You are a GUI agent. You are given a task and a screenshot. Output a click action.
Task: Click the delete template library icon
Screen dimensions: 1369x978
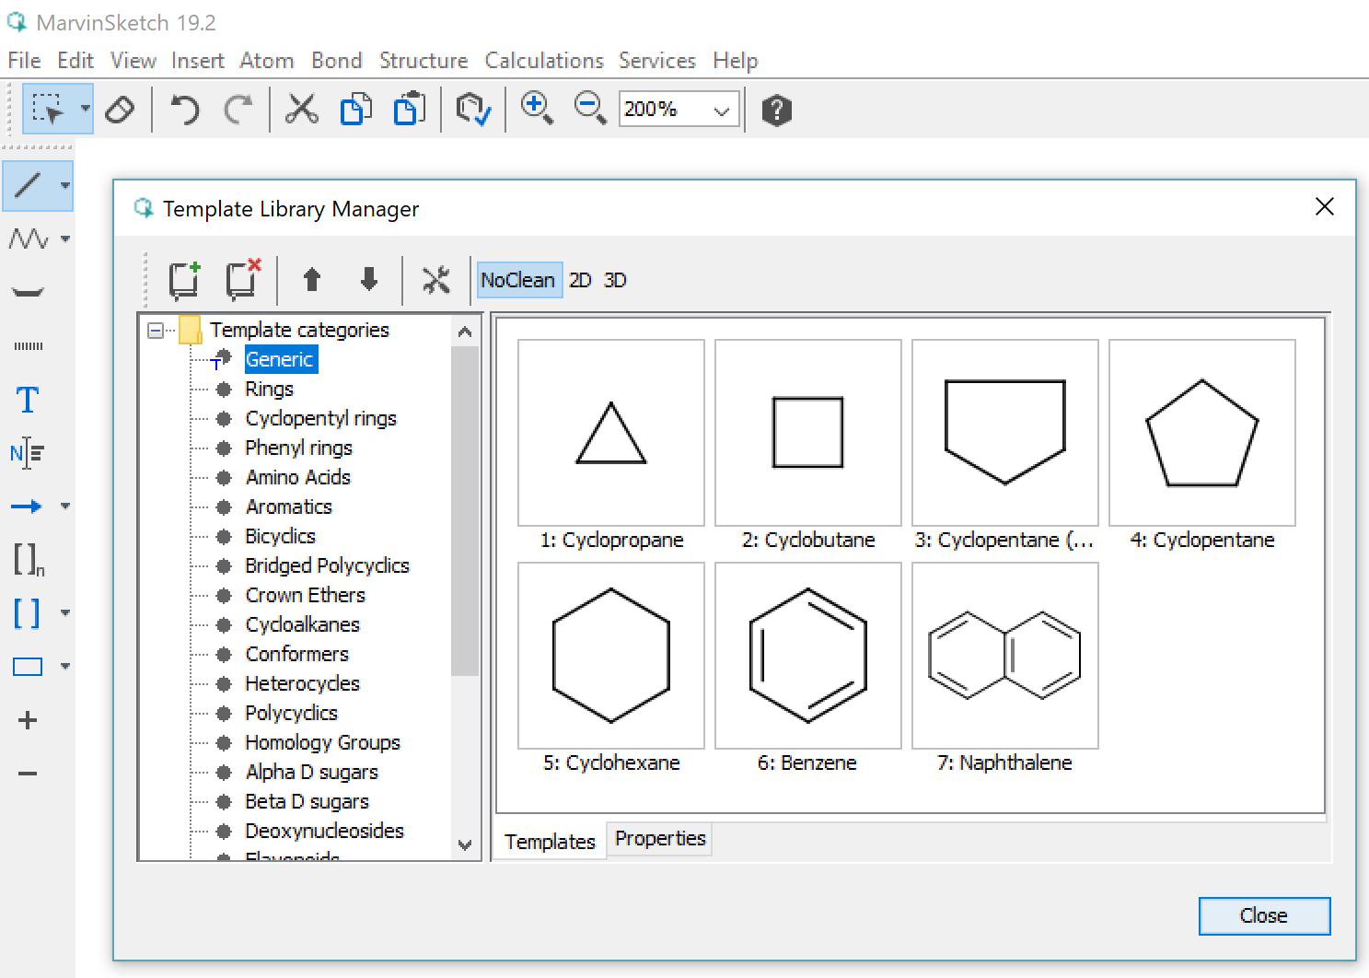(243, 279)
